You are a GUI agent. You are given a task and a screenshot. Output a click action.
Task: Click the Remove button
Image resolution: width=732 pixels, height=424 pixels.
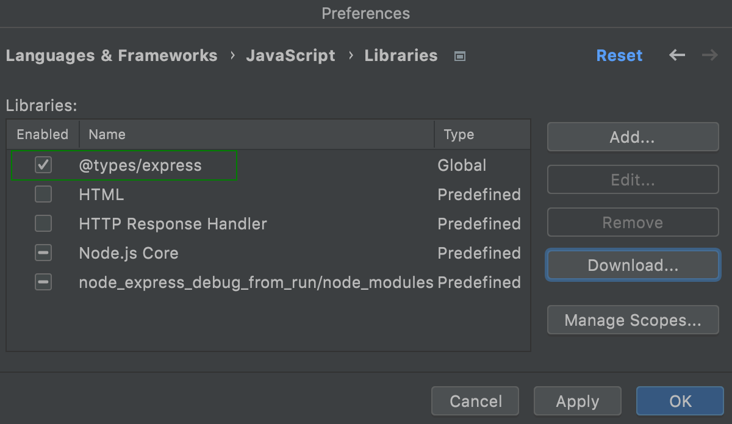[633, 222]
